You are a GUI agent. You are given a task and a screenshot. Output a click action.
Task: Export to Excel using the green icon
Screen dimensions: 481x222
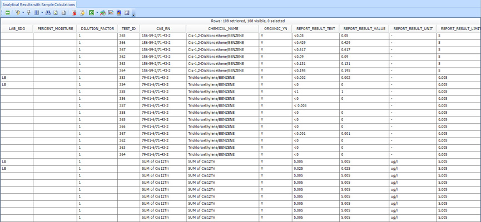click(91, 13)
